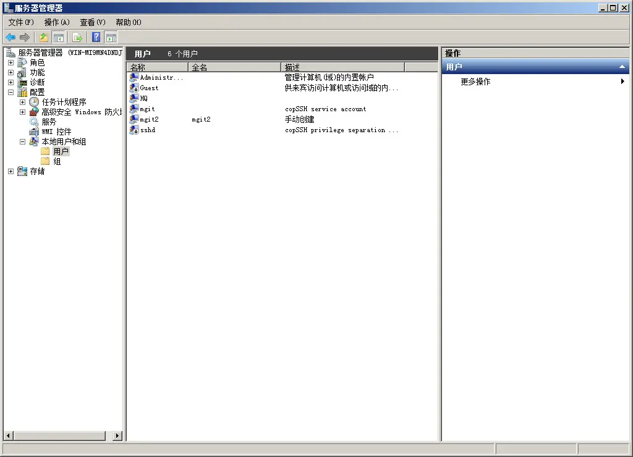Click the description 手动创建
This screenshot has width=633, height=457.
pos(300,119)
